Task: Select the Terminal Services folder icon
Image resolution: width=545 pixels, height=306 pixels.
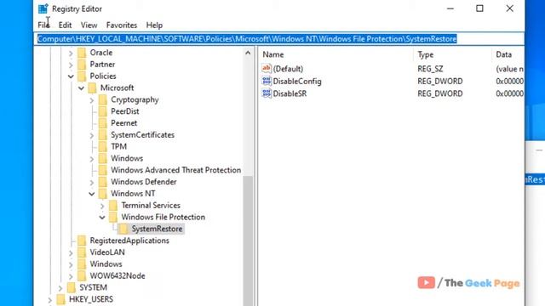Action: point(113,206)
